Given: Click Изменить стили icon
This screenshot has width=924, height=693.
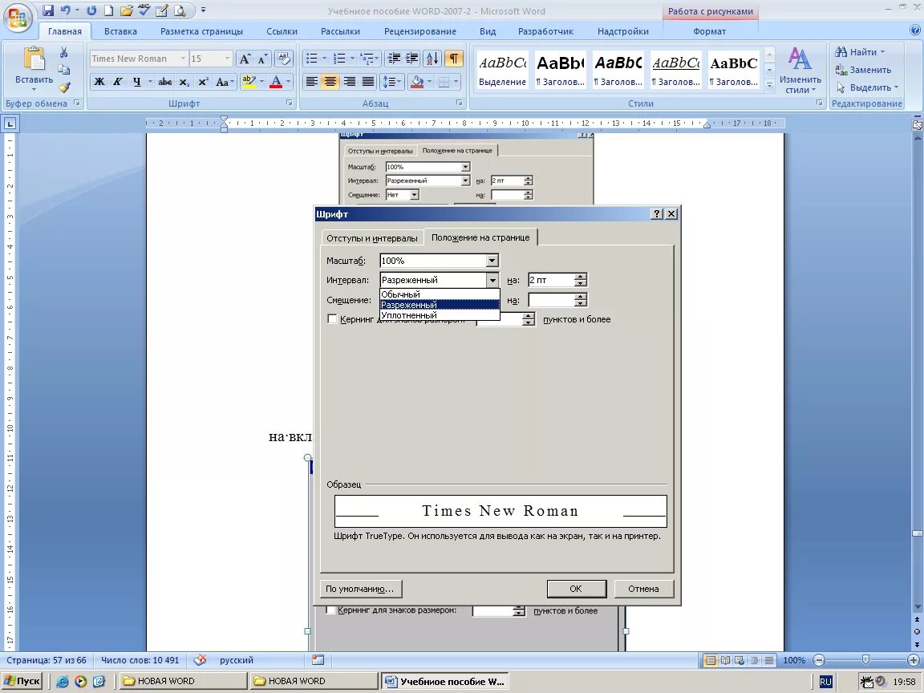Looking at the screenshot, I should point(799,70).
